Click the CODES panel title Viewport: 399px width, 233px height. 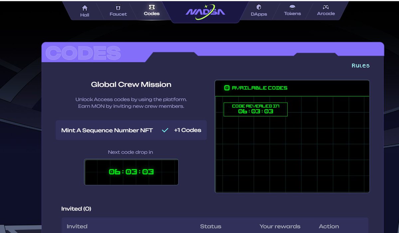83,53
